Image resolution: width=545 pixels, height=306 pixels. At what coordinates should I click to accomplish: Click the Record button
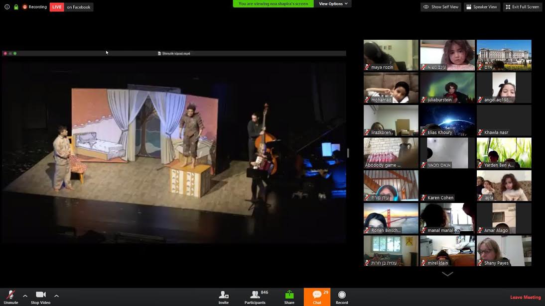[x=342, y=298]
